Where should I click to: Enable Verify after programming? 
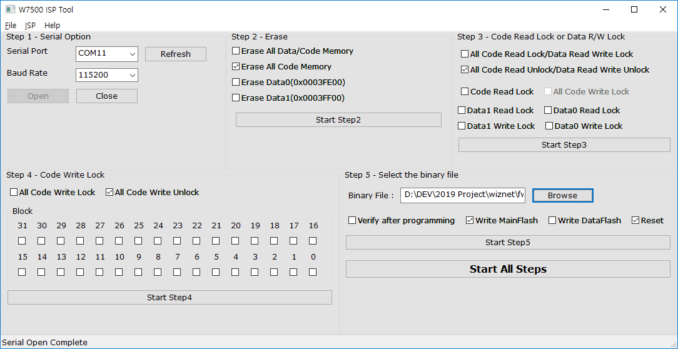pyautogui.click(x=352, y=221)
